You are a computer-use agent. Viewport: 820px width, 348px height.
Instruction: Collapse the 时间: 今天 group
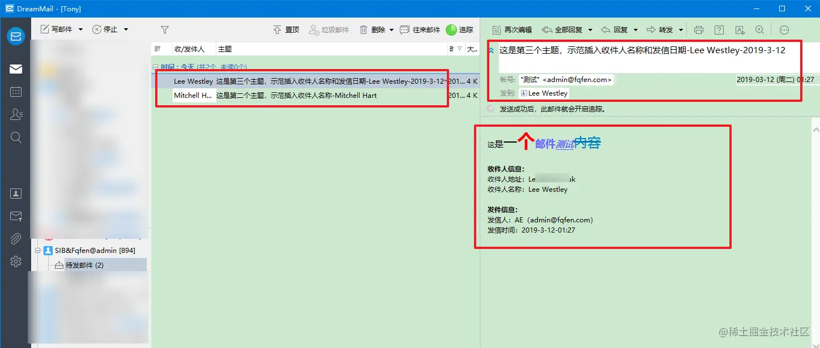point(156,67)
